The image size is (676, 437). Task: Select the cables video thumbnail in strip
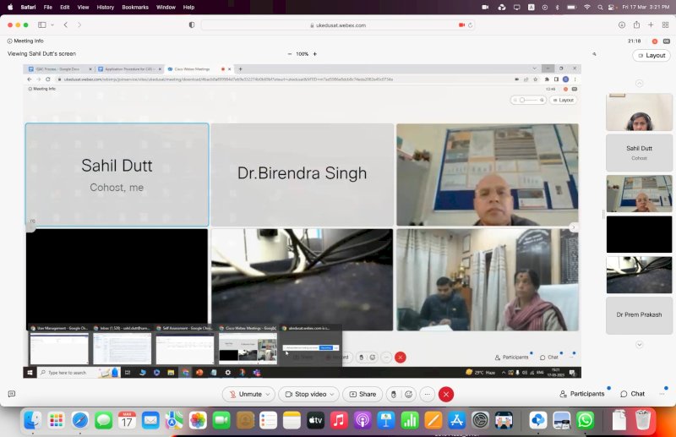tap(639, 275)
